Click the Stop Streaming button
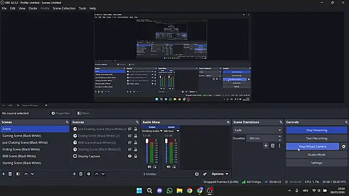 pyautogui.click(x=316, y=130)
